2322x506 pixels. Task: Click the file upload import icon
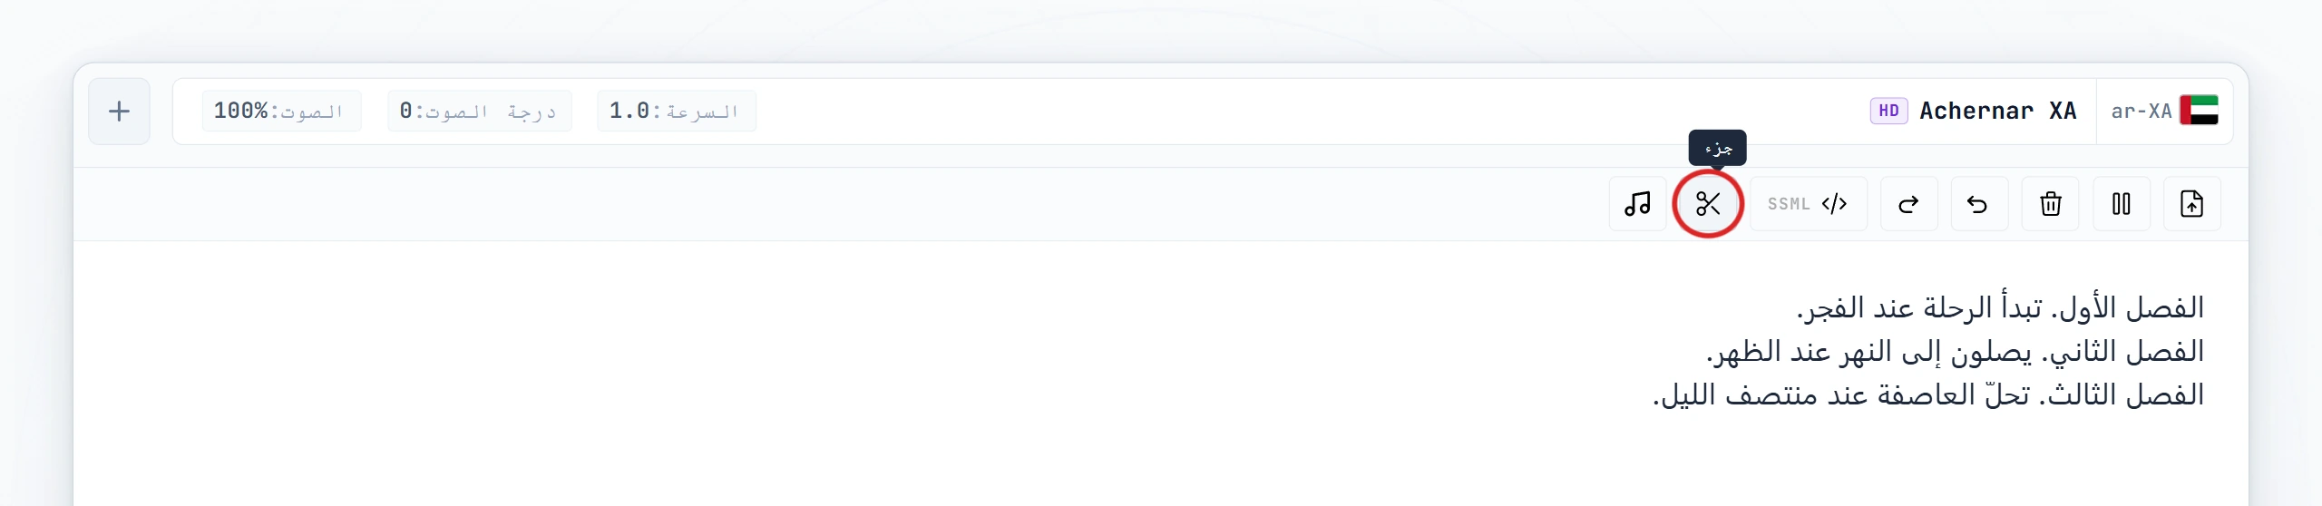pyautogui.click(x=2191, y=204)
